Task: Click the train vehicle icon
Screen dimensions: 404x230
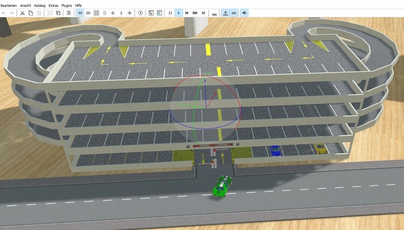Action: pos(105,13)
